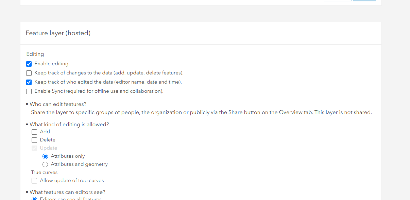Viewport: 410px width, 200px height.
Task: Click the This layer is not shared text
Action: click(x=343, y=112)
